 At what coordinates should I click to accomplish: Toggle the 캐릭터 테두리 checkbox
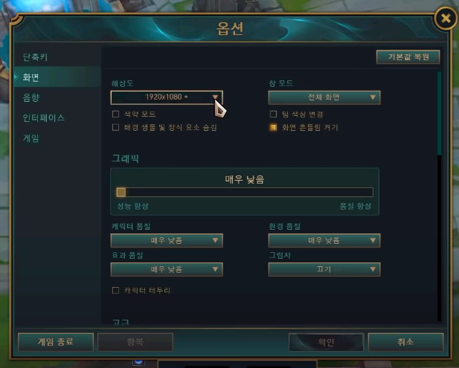point(115,290)
